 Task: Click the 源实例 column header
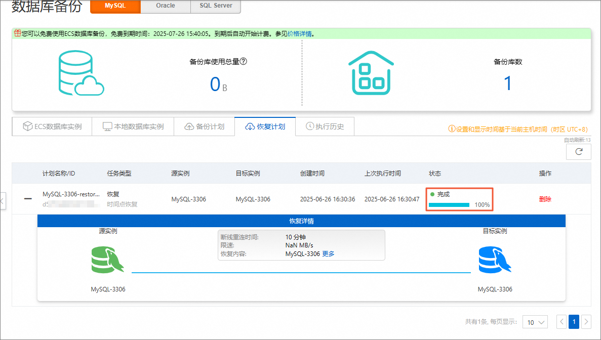coord(181,174)
